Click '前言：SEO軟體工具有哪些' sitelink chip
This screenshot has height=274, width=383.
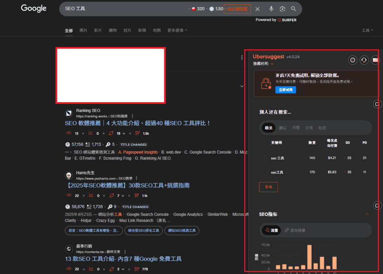[94, 231]
